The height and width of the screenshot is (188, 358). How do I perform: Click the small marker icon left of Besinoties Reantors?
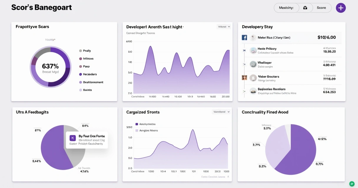(x=244, y=91)
